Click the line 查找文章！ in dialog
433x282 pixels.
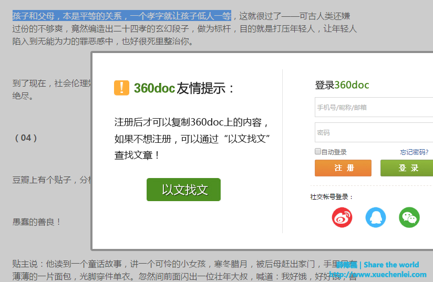click(137, 155)
